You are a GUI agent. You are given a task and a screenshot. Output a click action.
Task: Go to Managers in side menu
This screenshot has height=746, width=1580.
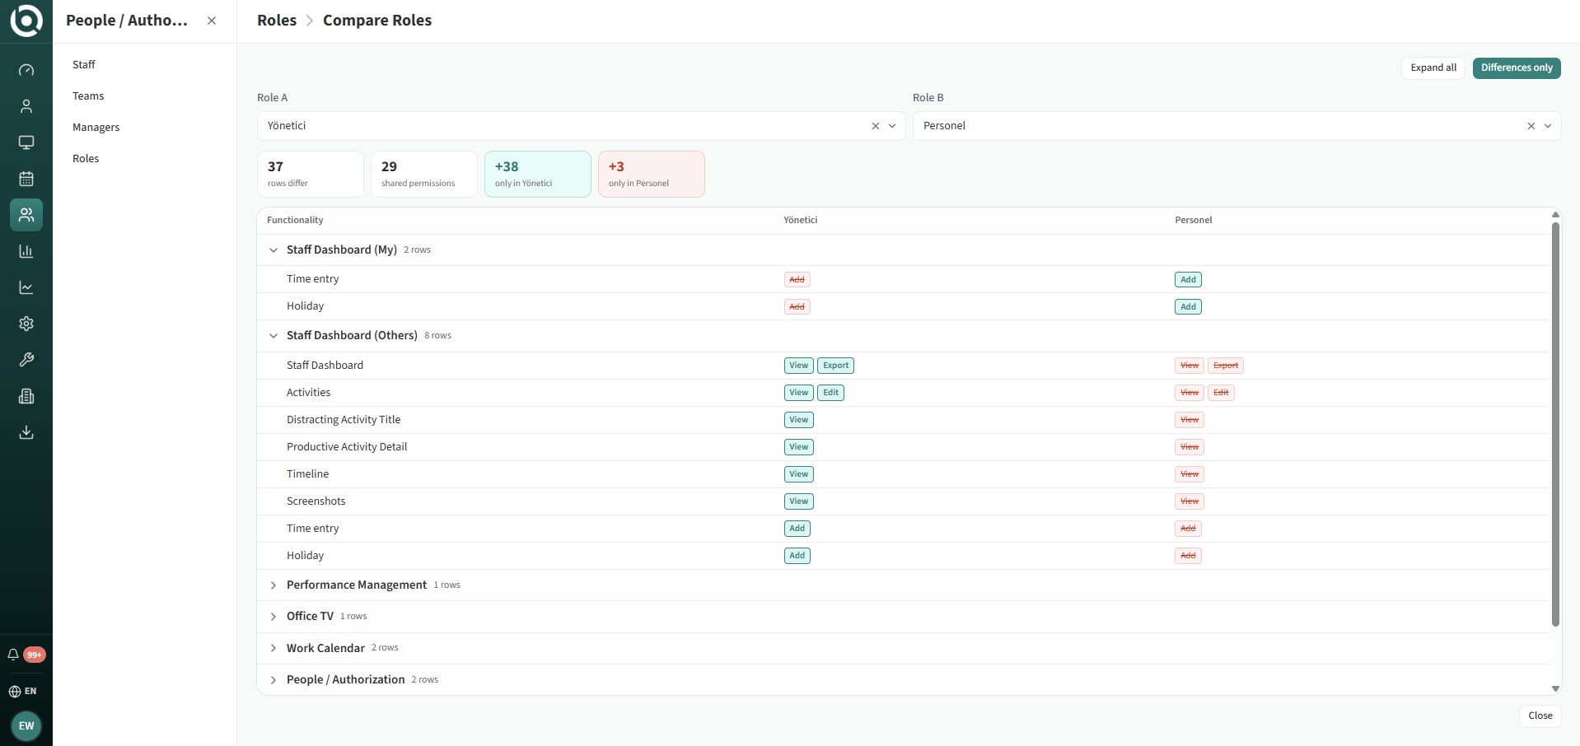click(96, 127)
